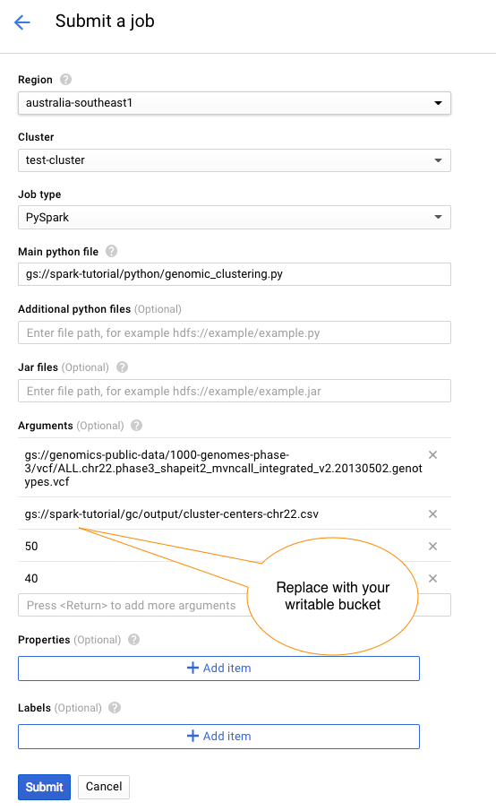
Task: Click help icon next to Arguments
Action: pos(136,425)
